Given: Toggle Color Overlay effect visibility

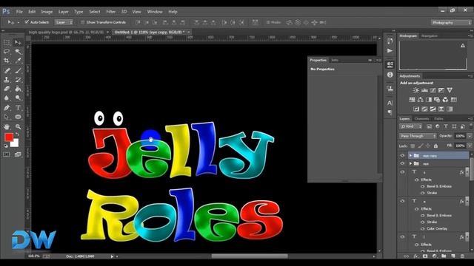Looking at the screenshot, I should pyautogui.click(x=423, y=228).
